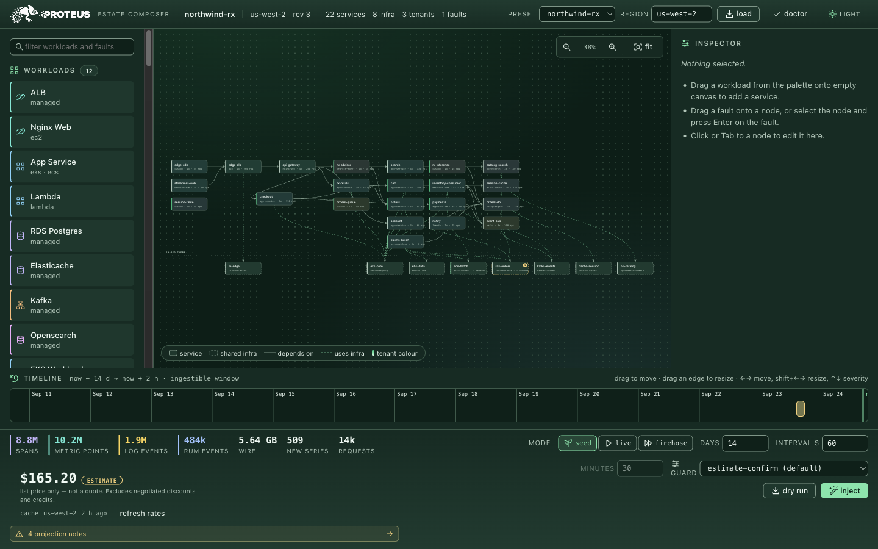Select the kafka-events infra node
This screenshot has height=549, width=878.
552,268
